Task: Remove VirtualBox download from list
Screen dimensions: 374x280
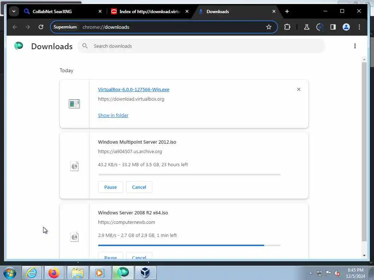Action: click(x=299, y=89)
